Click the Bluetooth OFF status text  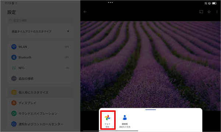tap(67, 57)
